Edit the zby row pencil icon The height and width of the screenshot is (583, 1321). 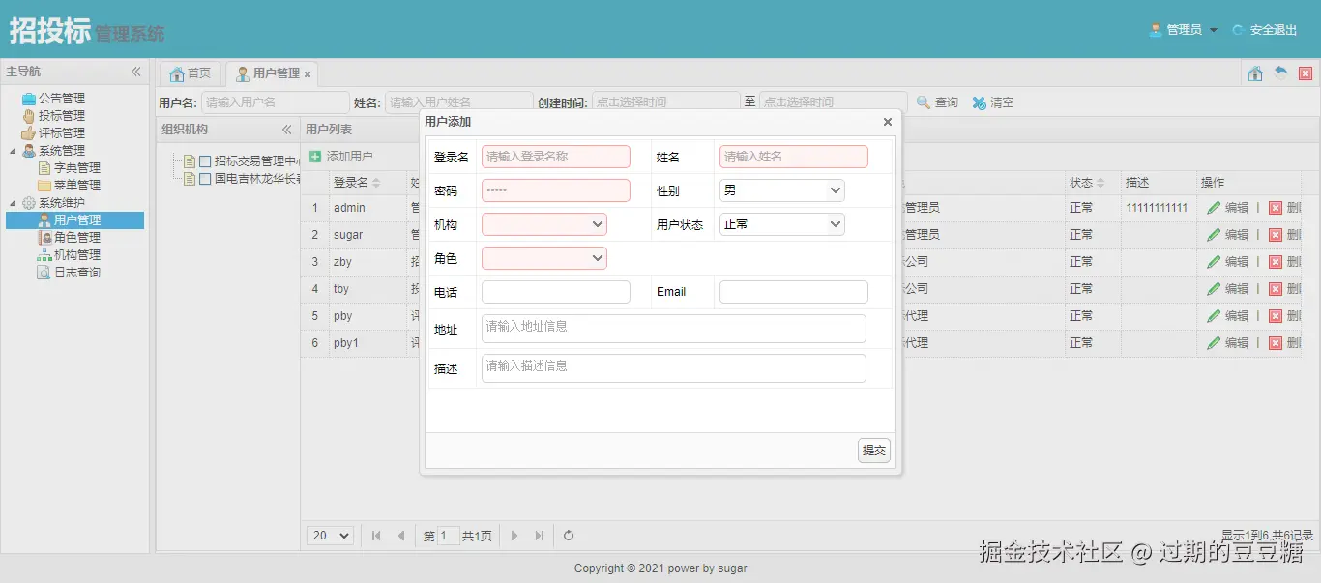click(1214, 262)
